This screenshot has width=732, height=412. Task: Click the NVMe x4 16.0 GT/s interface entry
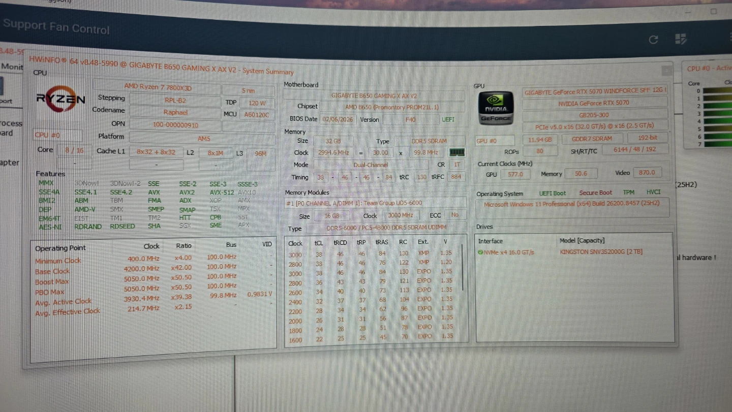pyautogui.click(x=509, y=252)
